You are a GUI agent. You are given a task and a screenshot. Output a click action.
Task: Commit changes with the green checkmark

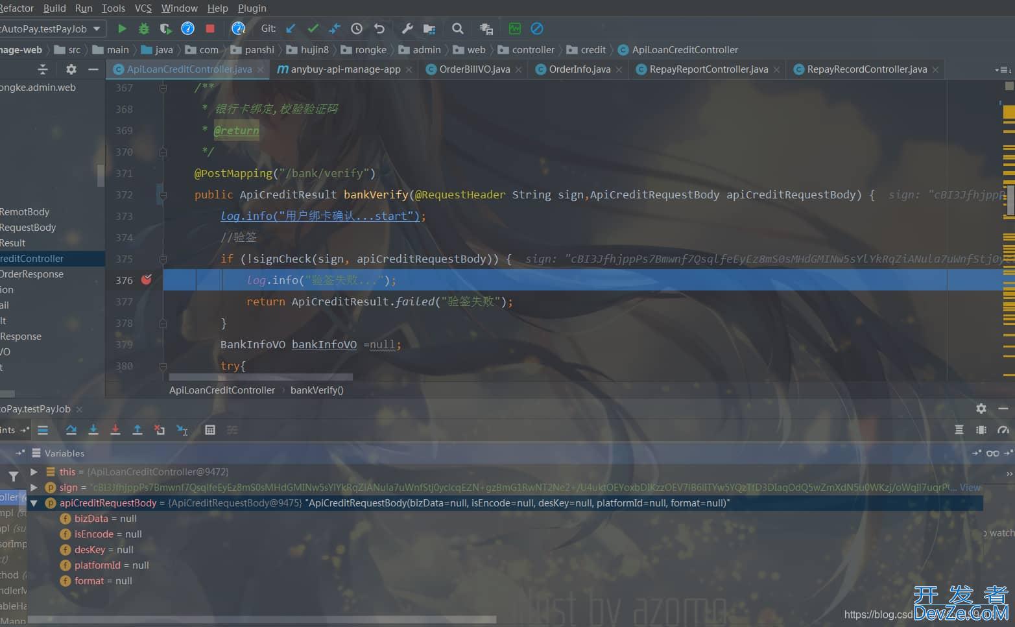(x=313, y=29)
